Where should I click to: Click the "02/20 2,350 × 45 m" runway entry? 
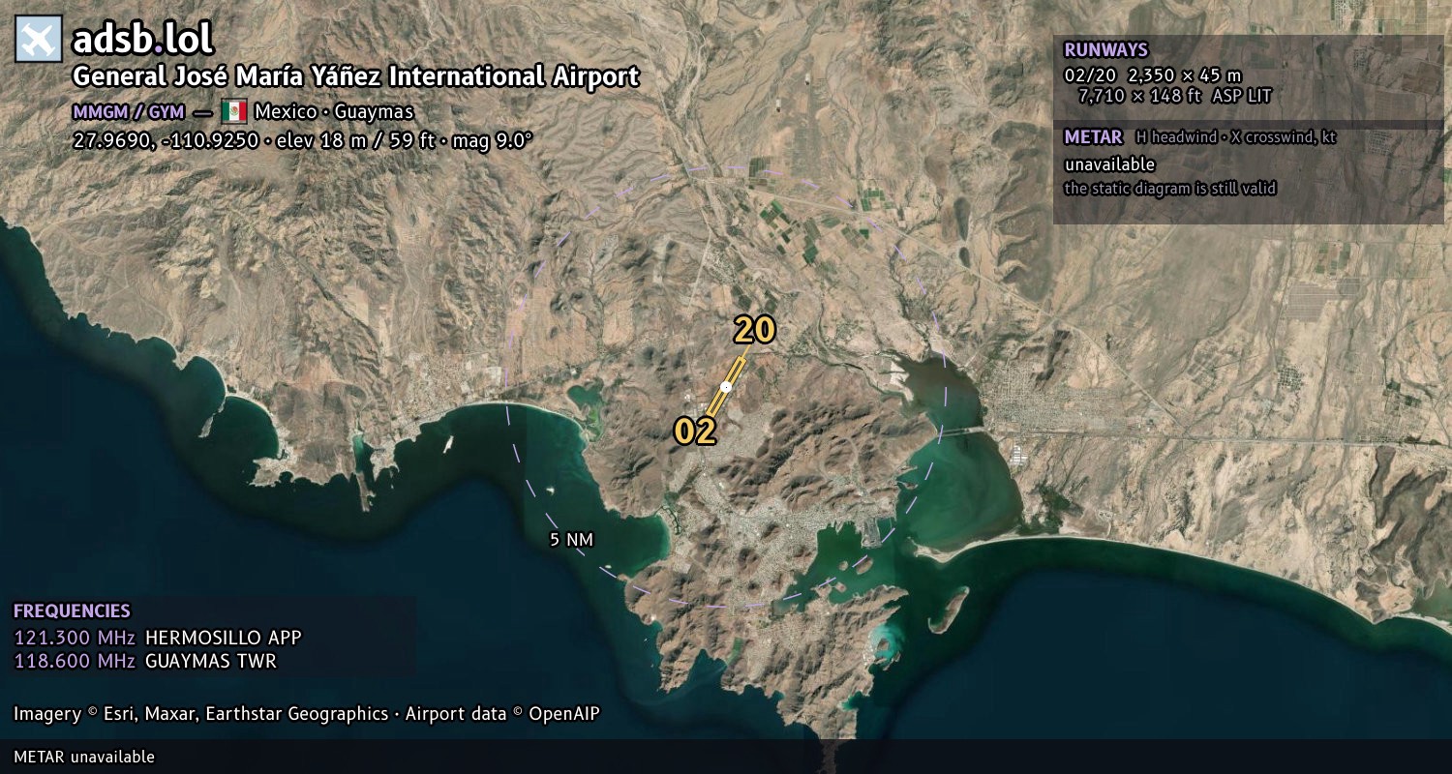point(1152,74)
